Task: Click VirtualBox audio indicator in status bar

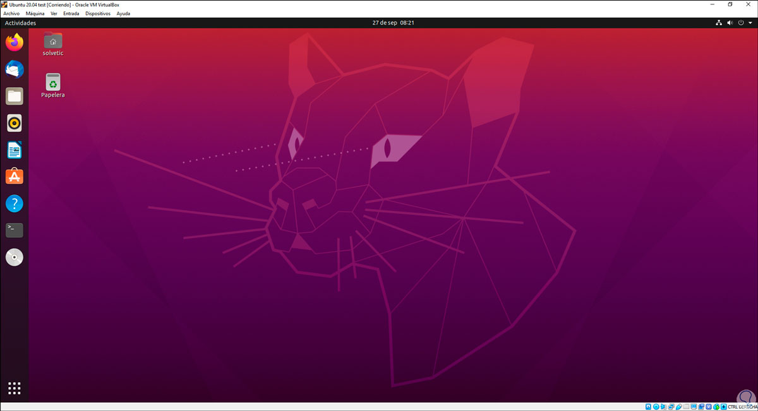Action: click(663, 407)
